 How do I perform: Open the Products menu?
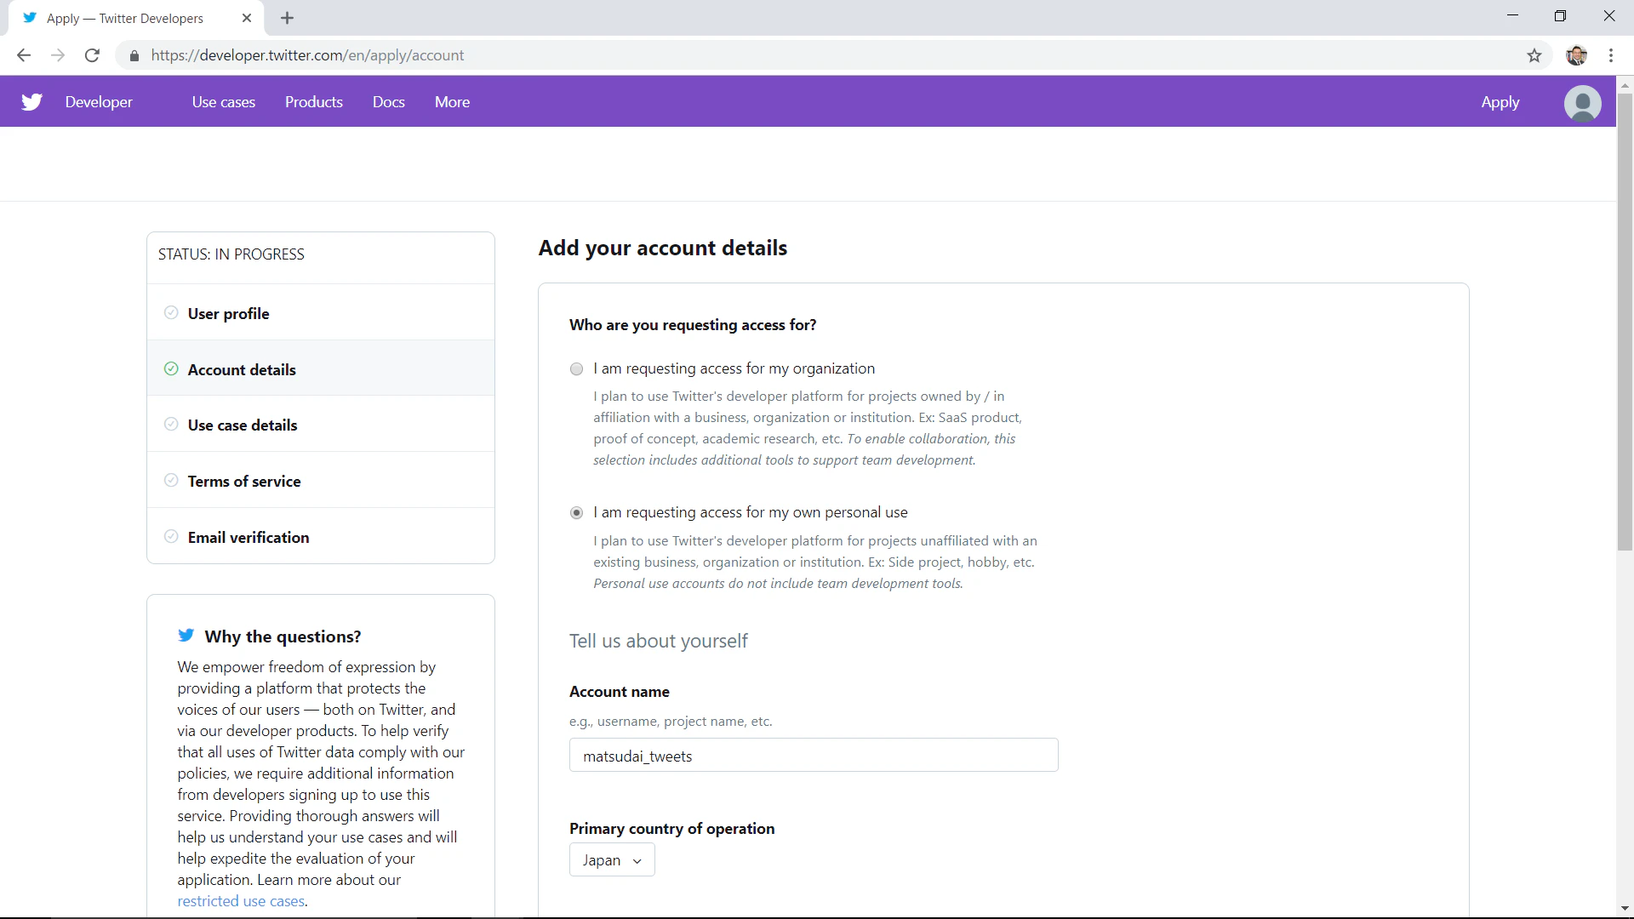click(314, 102)
